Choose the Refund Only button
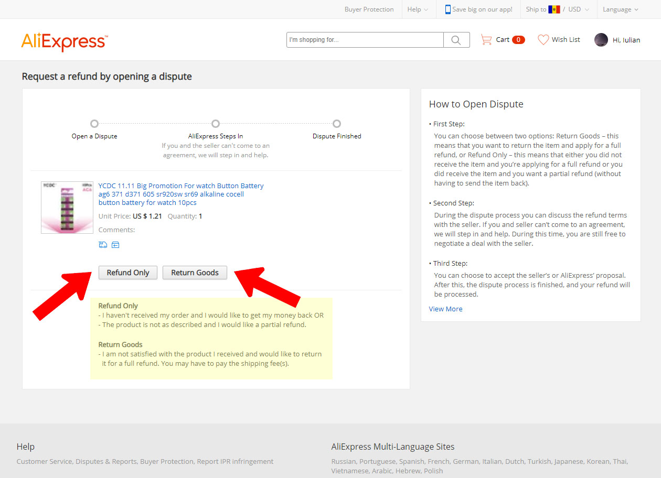 pos(128,273)
